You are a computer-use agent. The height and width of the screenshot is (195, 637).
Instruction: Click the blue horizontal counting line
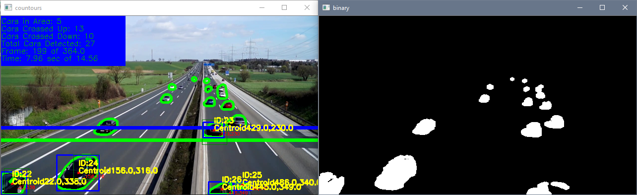(159, 128)
